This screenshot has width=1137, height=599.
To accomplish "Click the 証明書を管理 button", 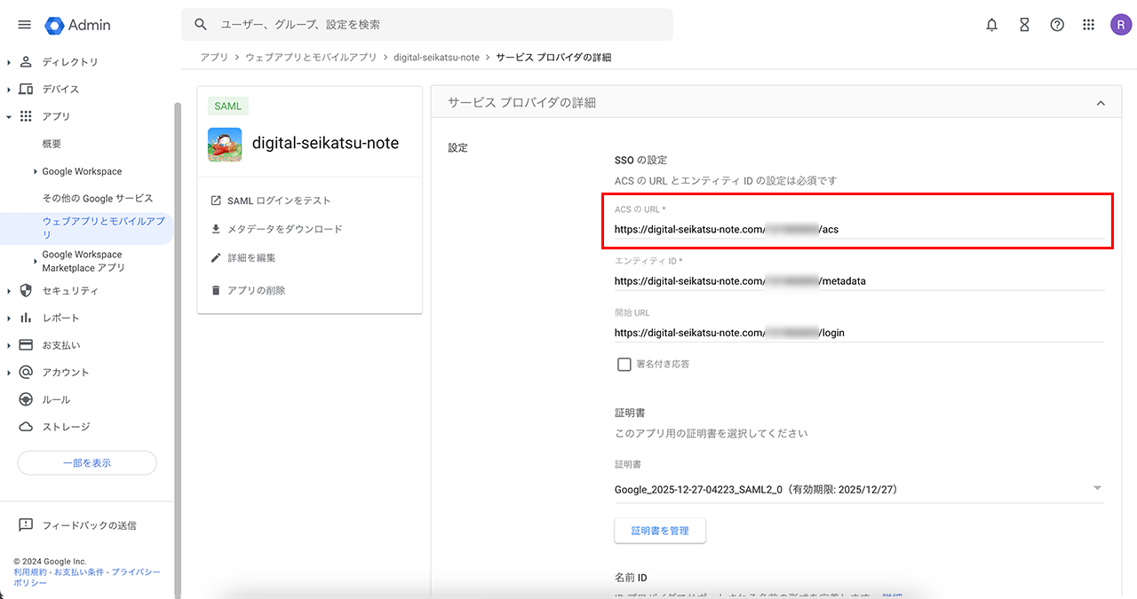I will point(660,531).
